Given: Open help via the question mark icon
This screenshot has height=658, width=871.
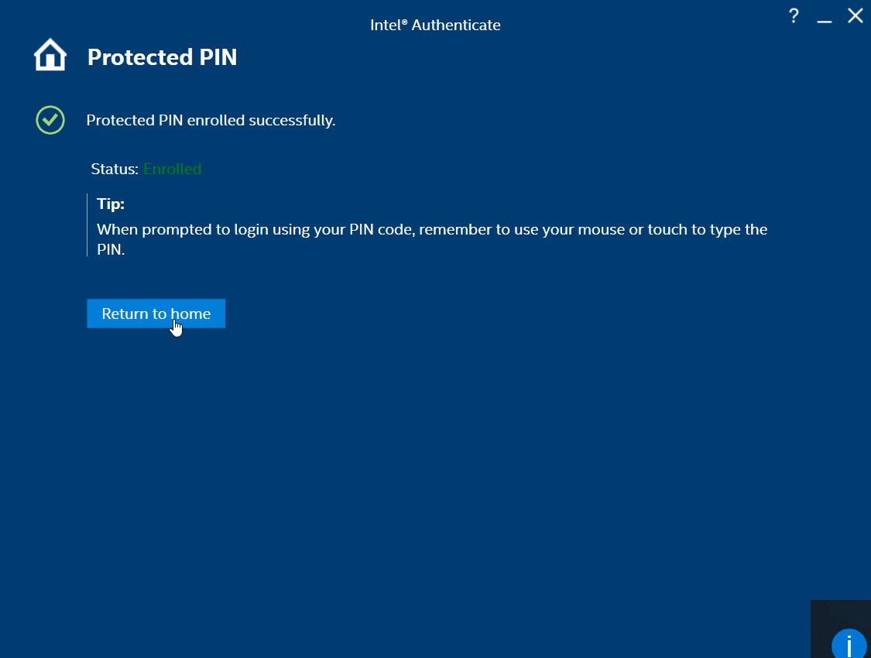Looking at the screenshot, I should (794, 15).
